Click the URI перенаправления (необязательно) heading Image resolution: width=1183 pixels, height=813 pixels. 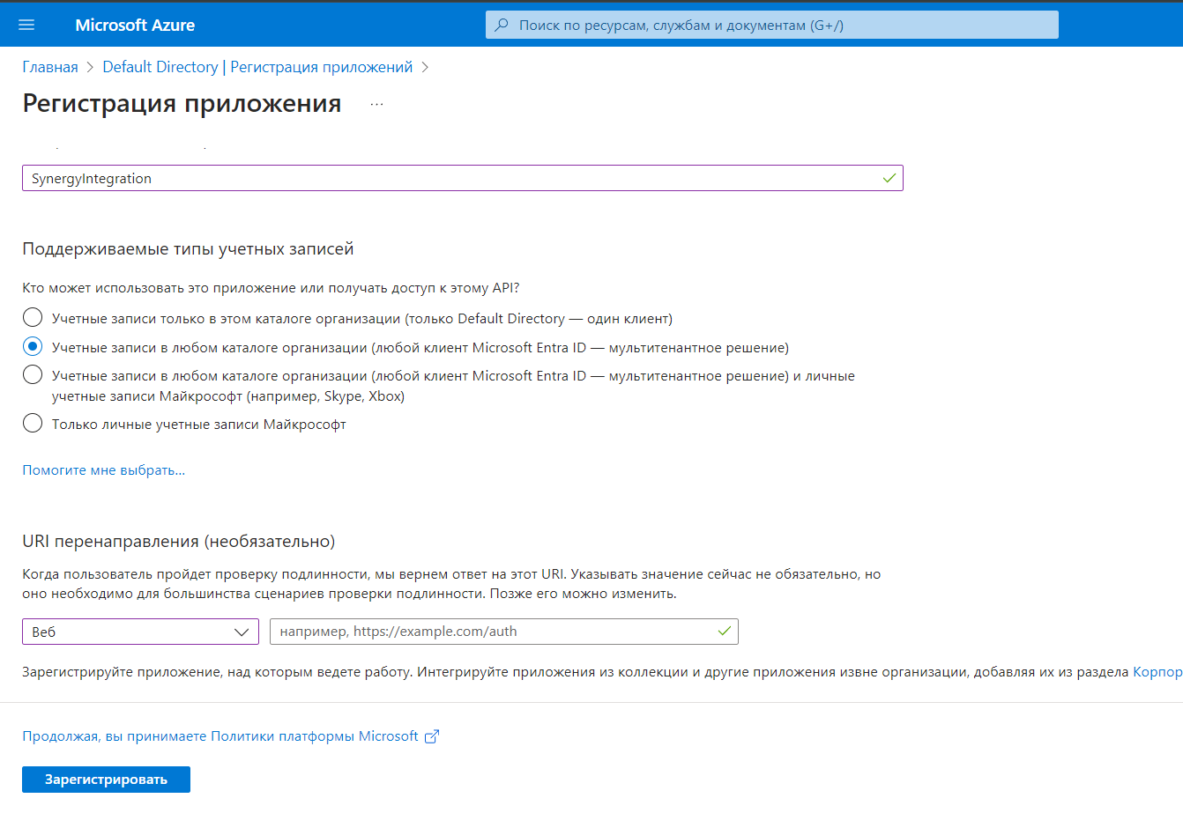pos(179,541)
